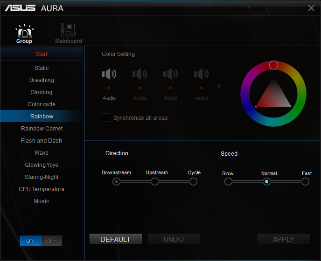
Task: Click the DEFAULT button
Action: point(116,239)
